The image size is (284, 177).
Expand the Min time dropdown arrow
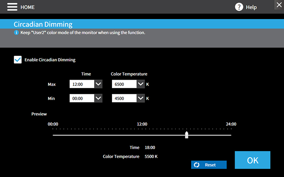98,98
